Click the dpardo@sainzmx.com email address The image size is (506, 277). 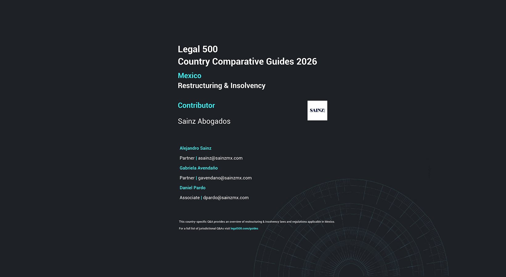click(226, 198)
